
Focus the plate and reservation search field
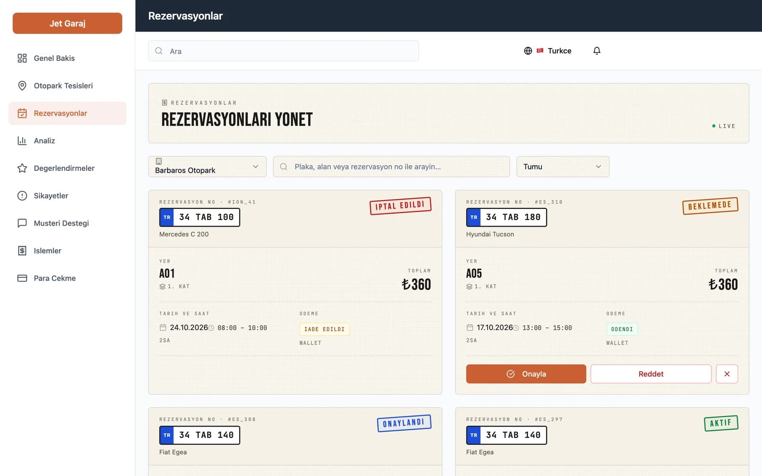point(391,167)
